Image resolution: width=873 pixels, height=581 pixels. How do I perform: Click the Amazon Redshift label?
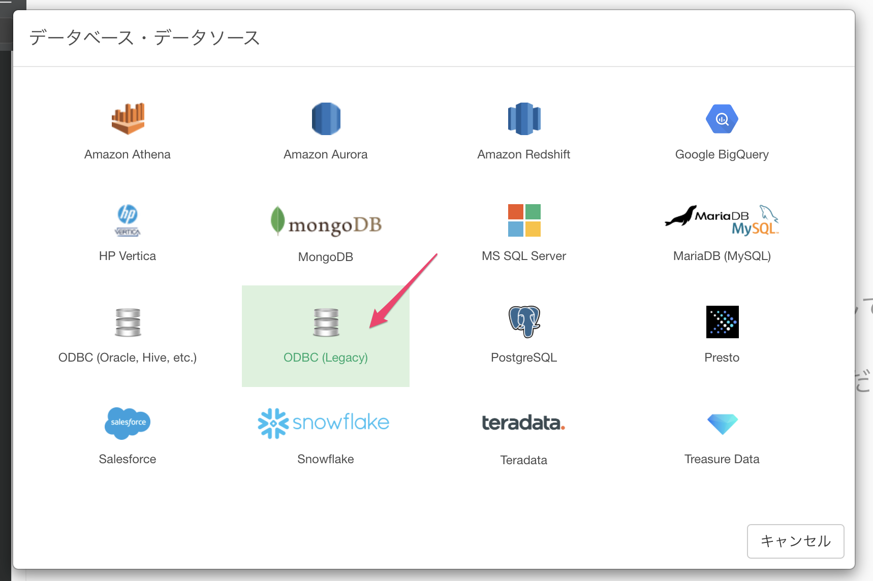pos(524,154)
